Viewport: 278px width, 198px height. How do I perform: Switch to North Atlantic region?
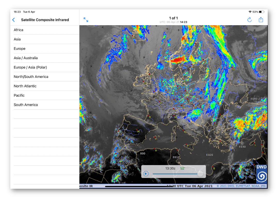[25, 86]
